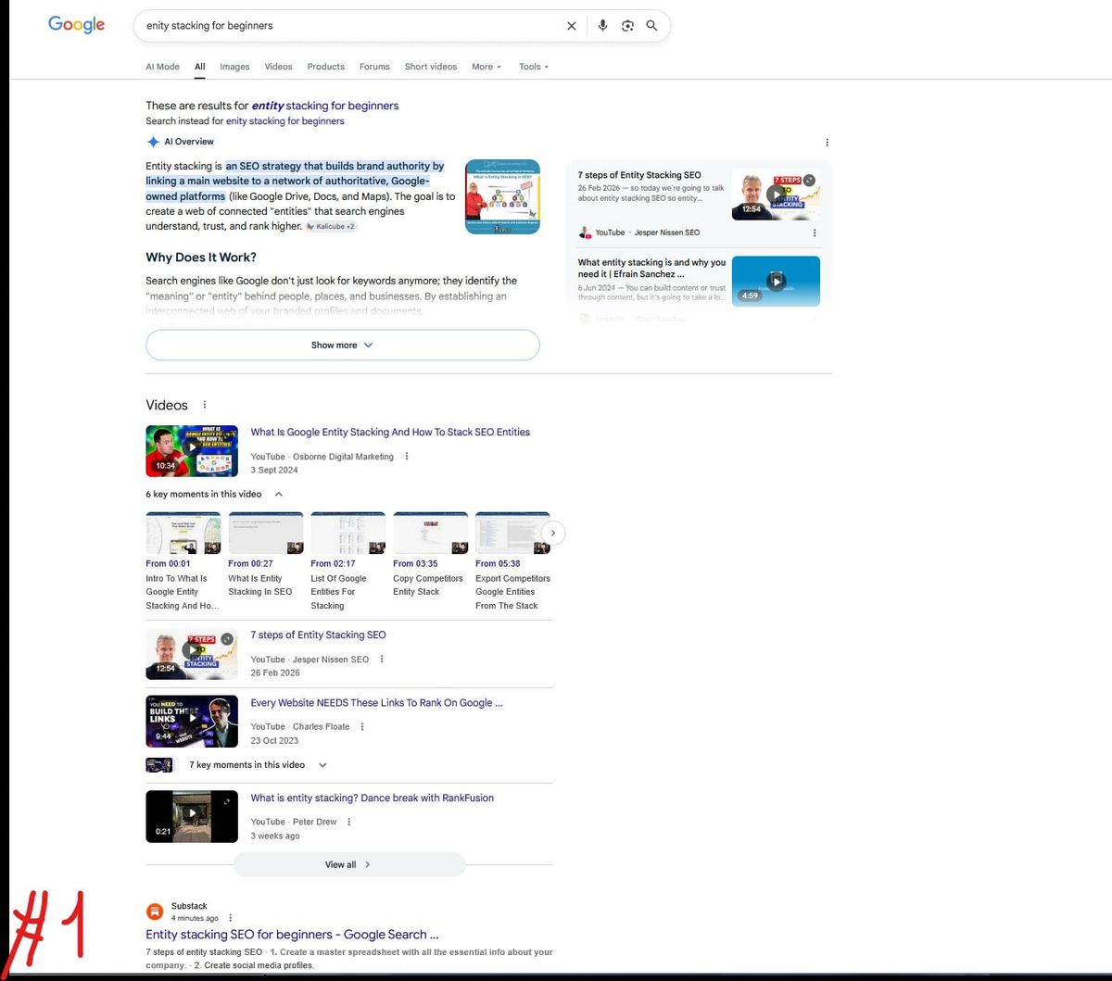
Task: Start voice search with the microphone icon
Action: 602,26
